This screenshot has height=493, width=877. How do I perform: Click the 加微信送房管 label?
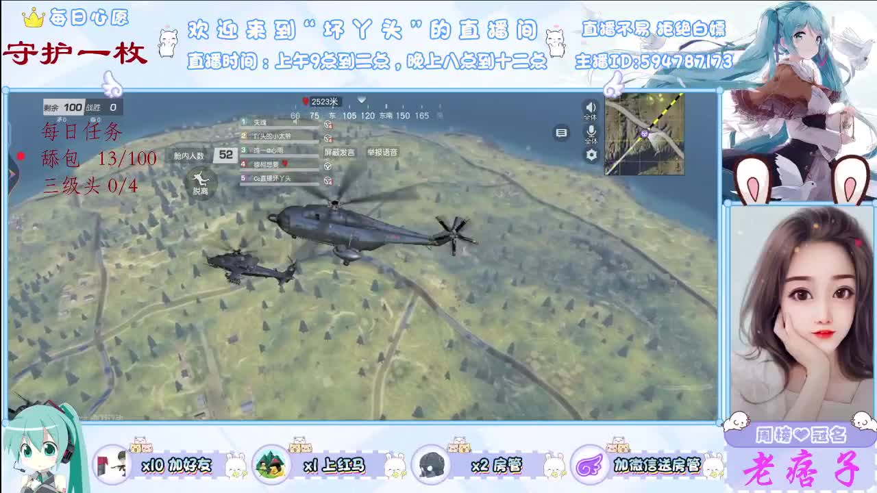coord(656,466)
